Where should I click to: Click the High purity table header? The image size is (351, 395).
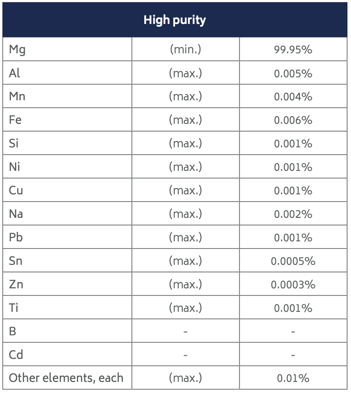[x=175, y=20]
